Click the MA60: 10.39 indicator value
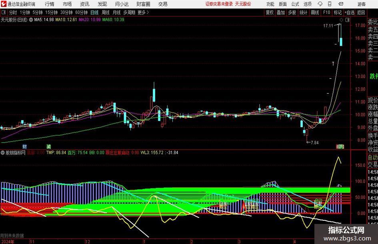Image resolution: width=378 pixels, height=244 pixels. 113,20
